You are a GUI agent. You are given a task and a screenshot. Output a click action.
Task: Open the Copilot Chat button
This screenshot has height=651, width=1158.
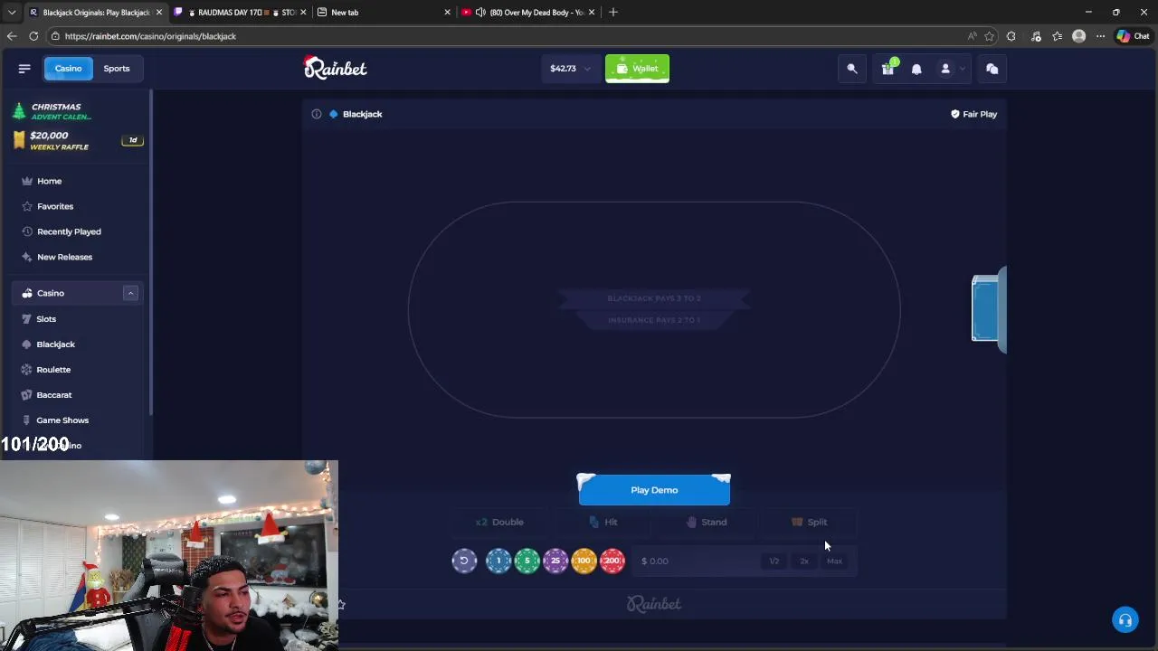1134,36
